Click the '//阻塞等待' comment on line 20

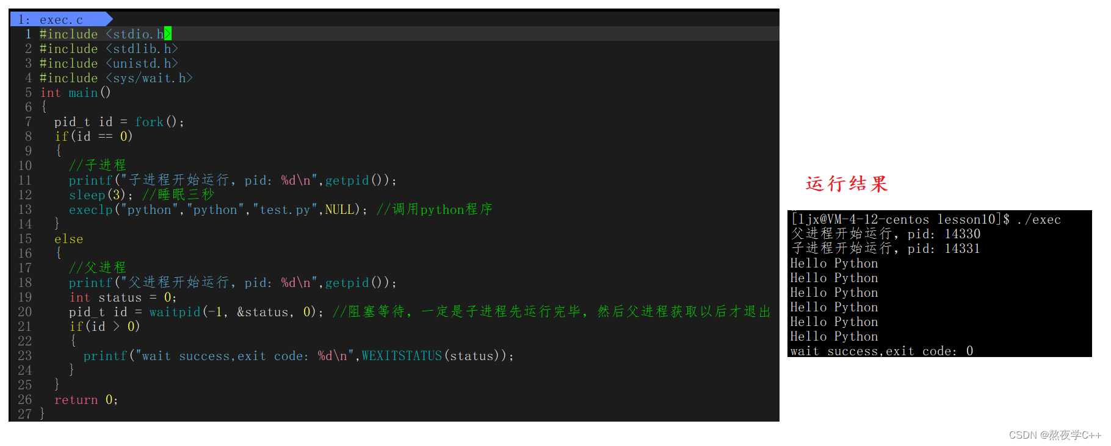[552, 312]
